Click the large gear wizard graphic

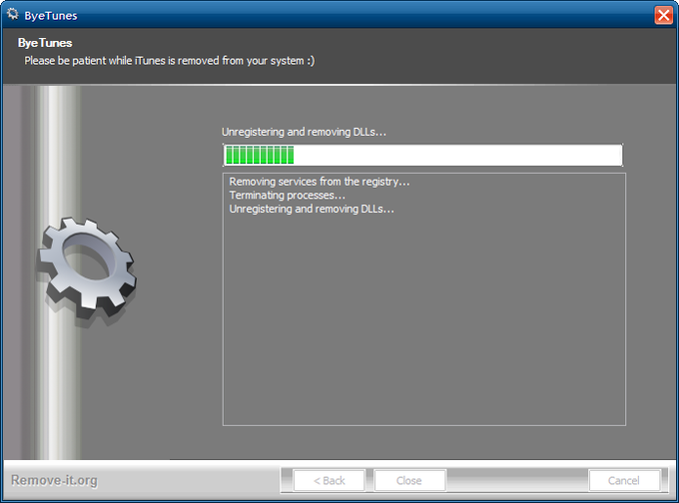point(87,271)
